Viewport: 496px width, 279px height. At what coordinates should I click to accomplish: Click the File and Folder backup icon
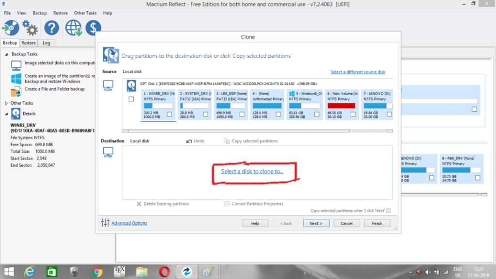pyautogui.click(x=16, y=92)
